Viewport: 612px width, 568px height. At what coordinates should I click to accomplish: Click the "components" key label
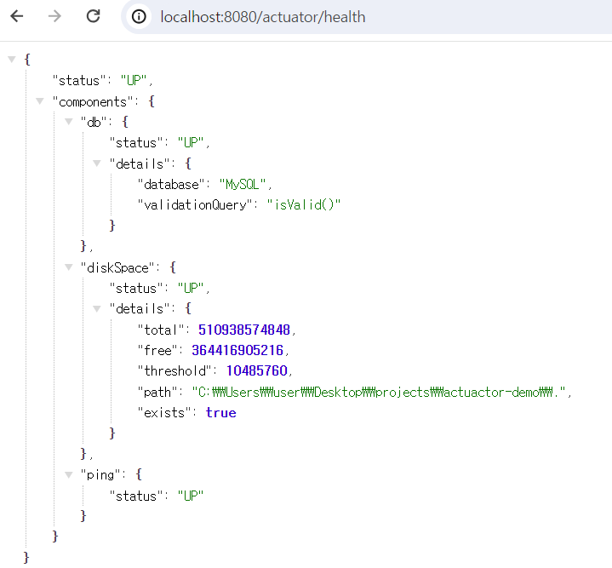[93, 101]
